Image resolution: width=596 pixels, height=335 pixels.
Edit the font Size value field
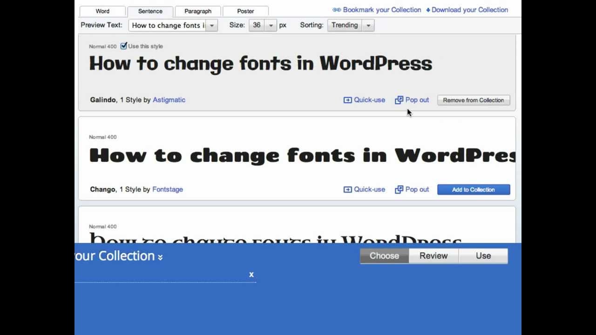257,25
